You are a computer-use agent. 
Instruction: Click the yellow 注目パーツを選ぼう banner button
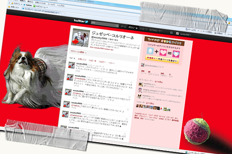coord(162,59)
